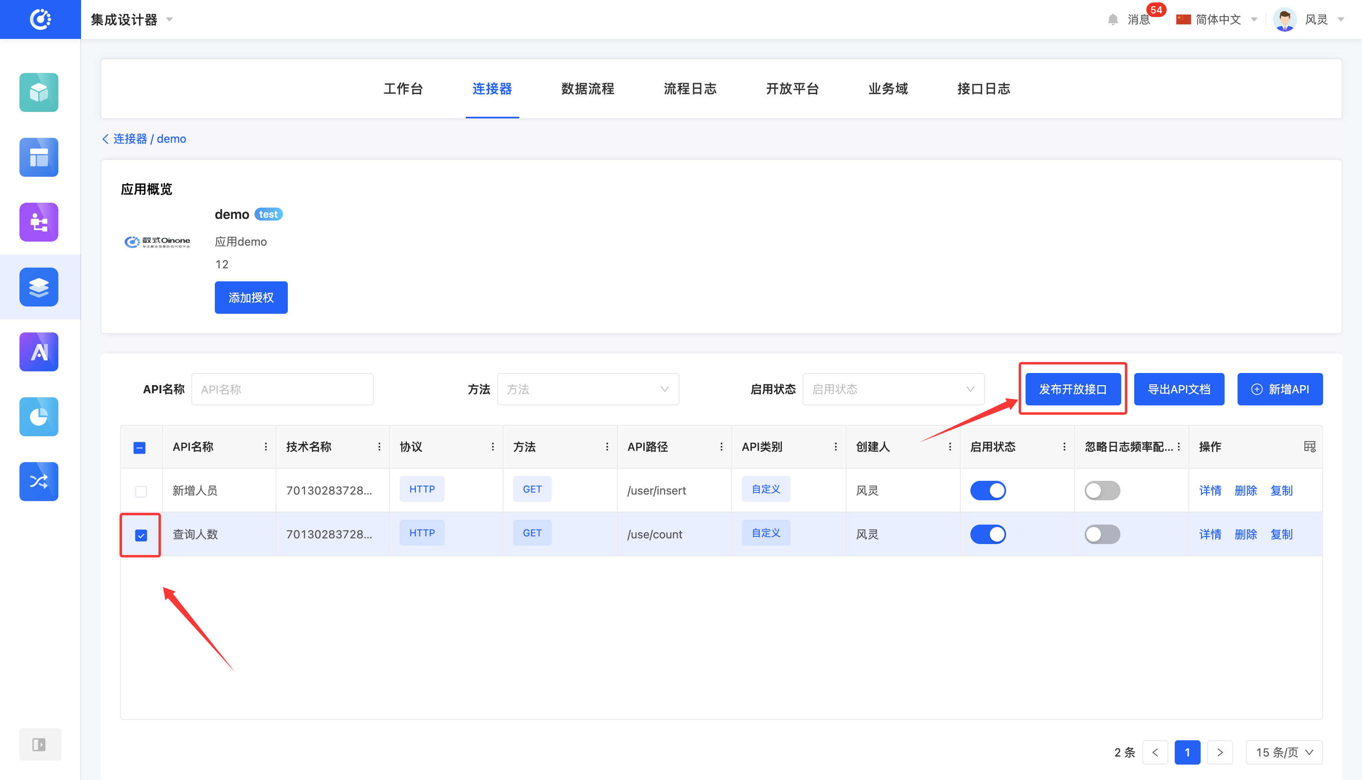Open the pie chart sidebar icon
The image size is (1362, 780).
(39, 416)
